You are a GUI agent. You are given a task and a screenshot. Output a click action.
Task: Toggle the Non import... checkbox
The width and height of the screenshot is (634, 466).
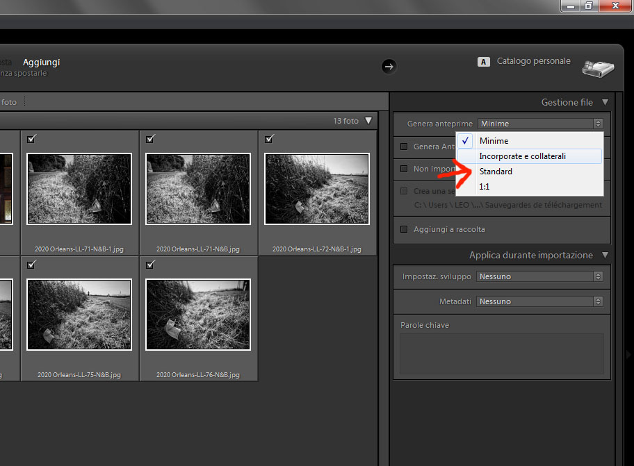click(x=404, y=168)
